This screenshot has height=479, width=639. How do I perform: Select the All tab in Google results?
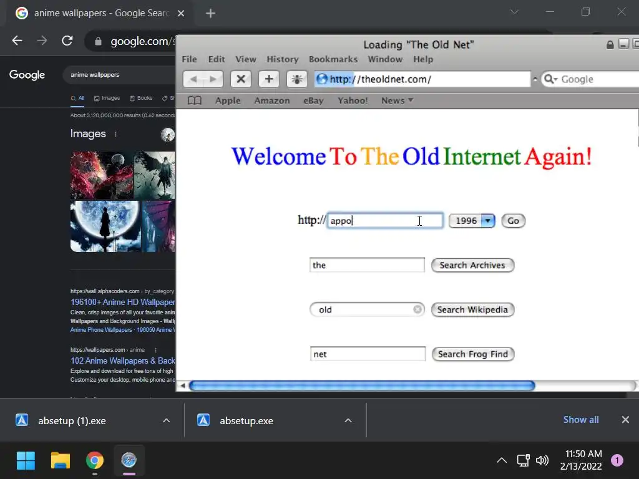click(x=77, y=98)
